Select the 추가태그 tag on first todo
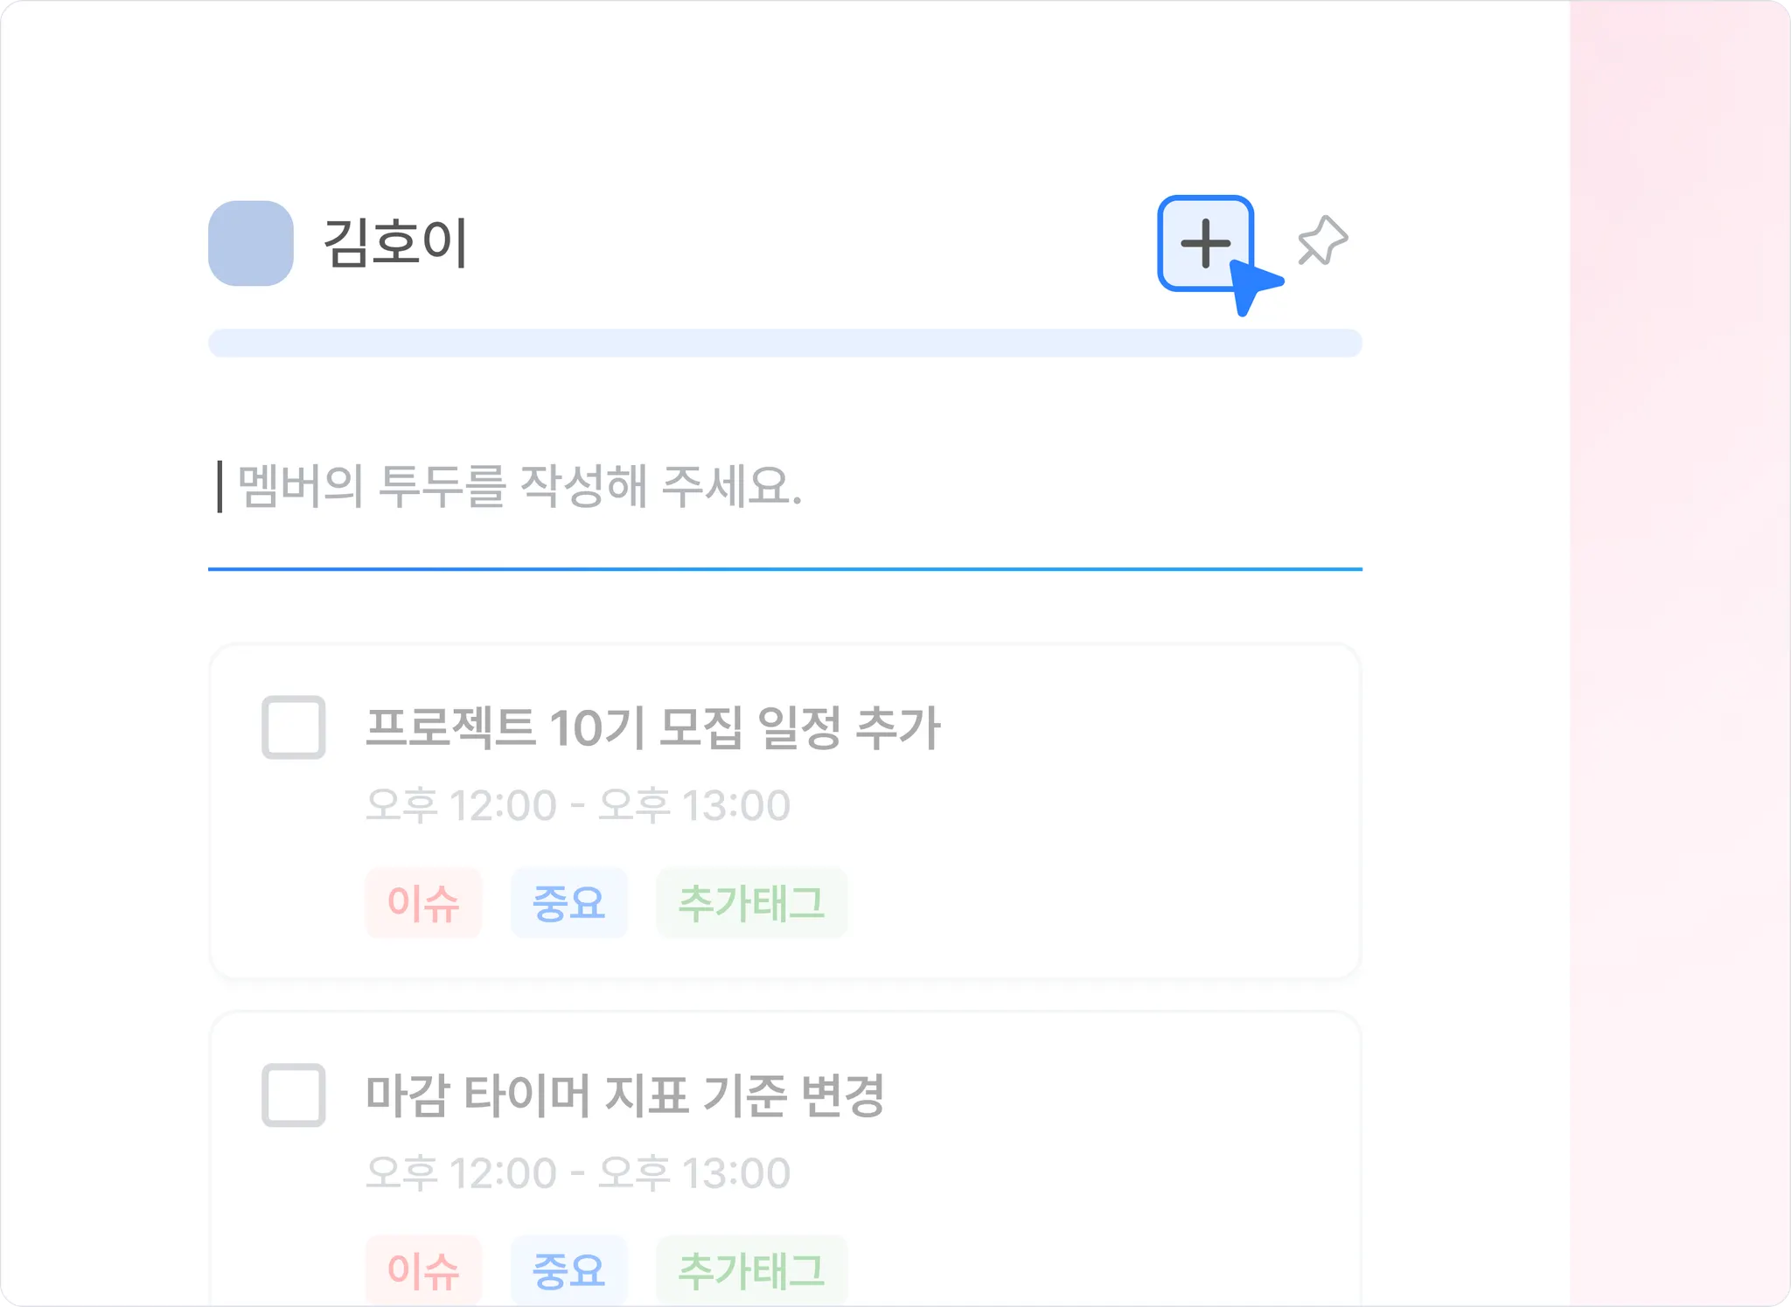 tap(751, 903)
